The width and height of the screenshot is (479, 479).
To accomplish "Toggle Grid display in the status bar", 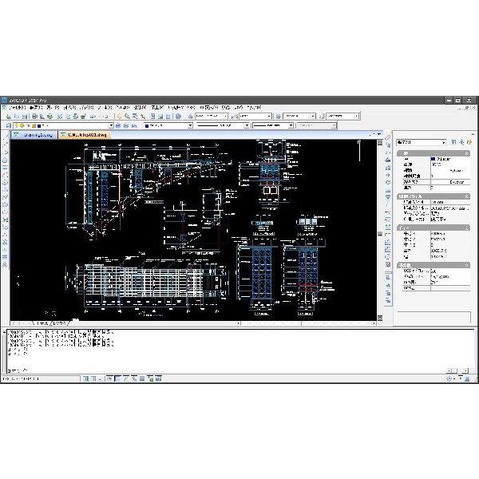I will [x=93, y=378].
